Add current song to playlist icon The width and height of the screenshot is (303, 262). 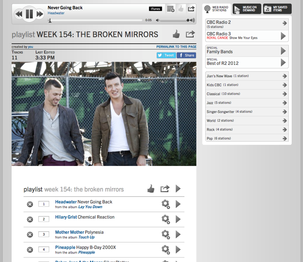point(171,9)
